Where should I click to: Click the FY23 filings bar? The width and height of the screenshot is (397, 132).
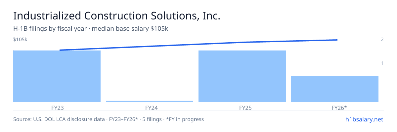[57, 76]
